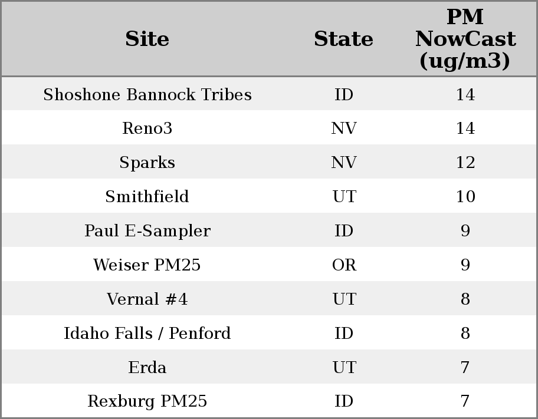Select the PM value 12 for Sparks
Screen dimensions: 538x419
click(465, 163)
